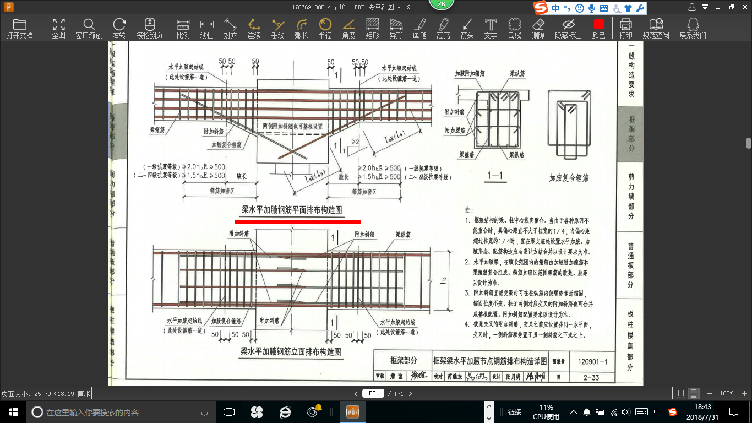This screenshot has height=423, width=752.
Task: Show hidden system tray icons chevron
Action: click(x=574, y=411)
